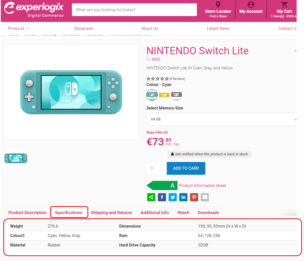Expand the Products menu
Viewport: 304px width, 261px height.
point(18,28)
